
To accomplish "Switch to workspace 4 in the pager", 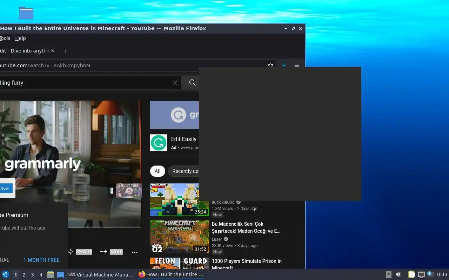I will (41, 275).
